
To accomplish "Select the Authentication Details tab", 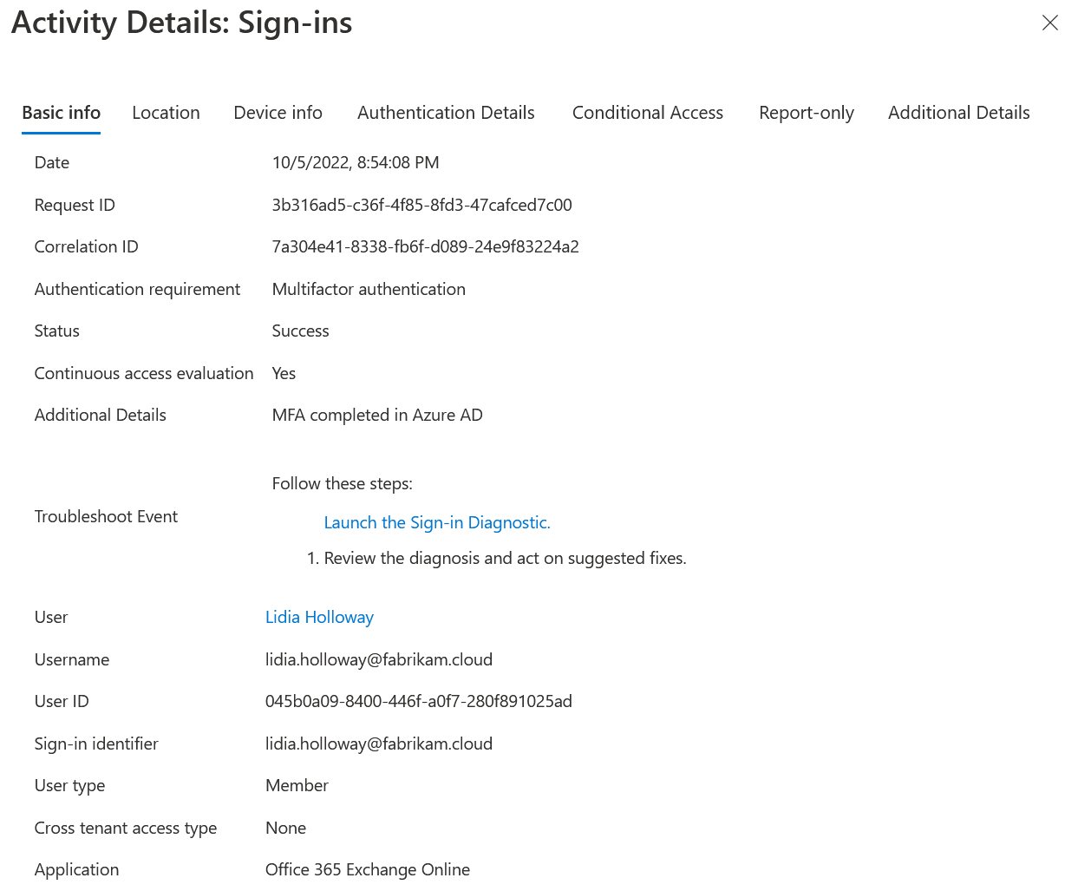I will click(446, 113).
